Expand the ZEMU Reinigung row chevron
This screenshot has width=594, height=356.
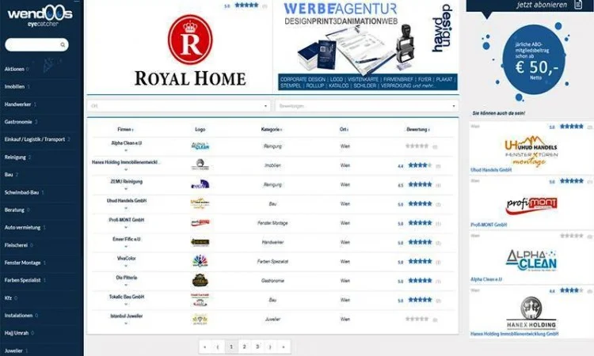(x=126, y=189)
